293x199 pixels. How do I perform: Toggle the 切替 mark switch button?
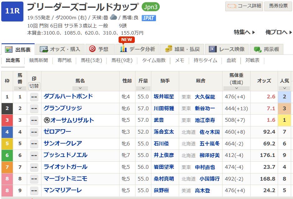point(34,86)
